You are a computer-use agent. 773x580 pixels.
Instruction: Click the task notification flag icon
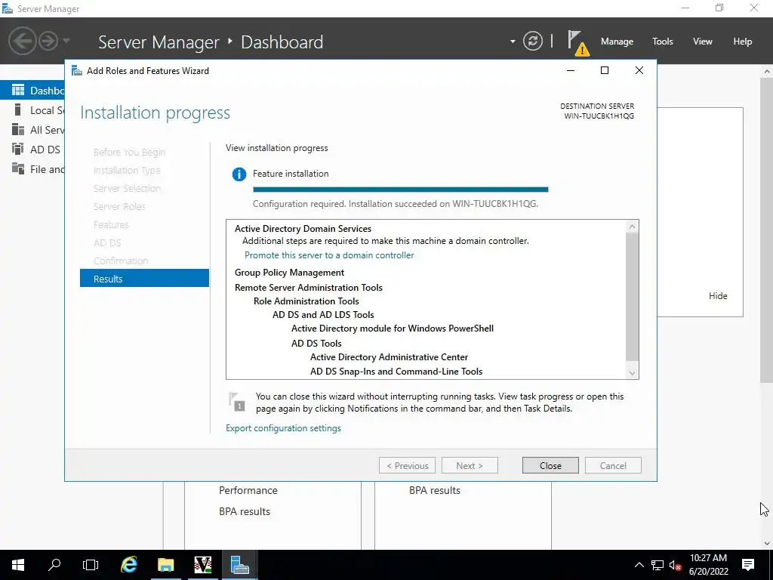point(237,402)
